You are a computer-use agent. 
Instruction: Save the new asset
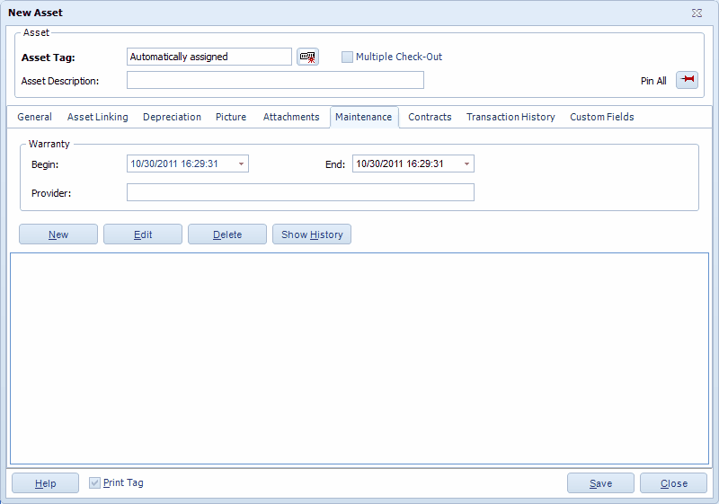coord(600,483)
